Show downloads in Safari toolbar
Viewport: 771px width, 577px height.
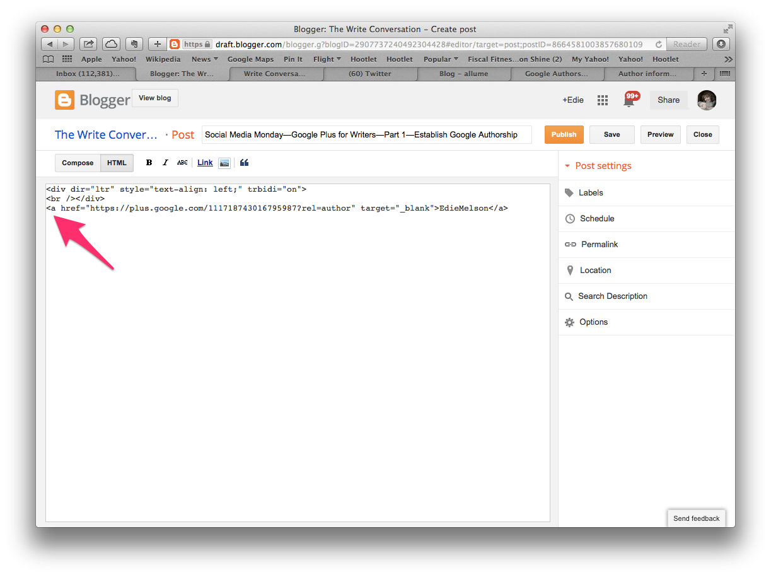[x=721, y=44]
